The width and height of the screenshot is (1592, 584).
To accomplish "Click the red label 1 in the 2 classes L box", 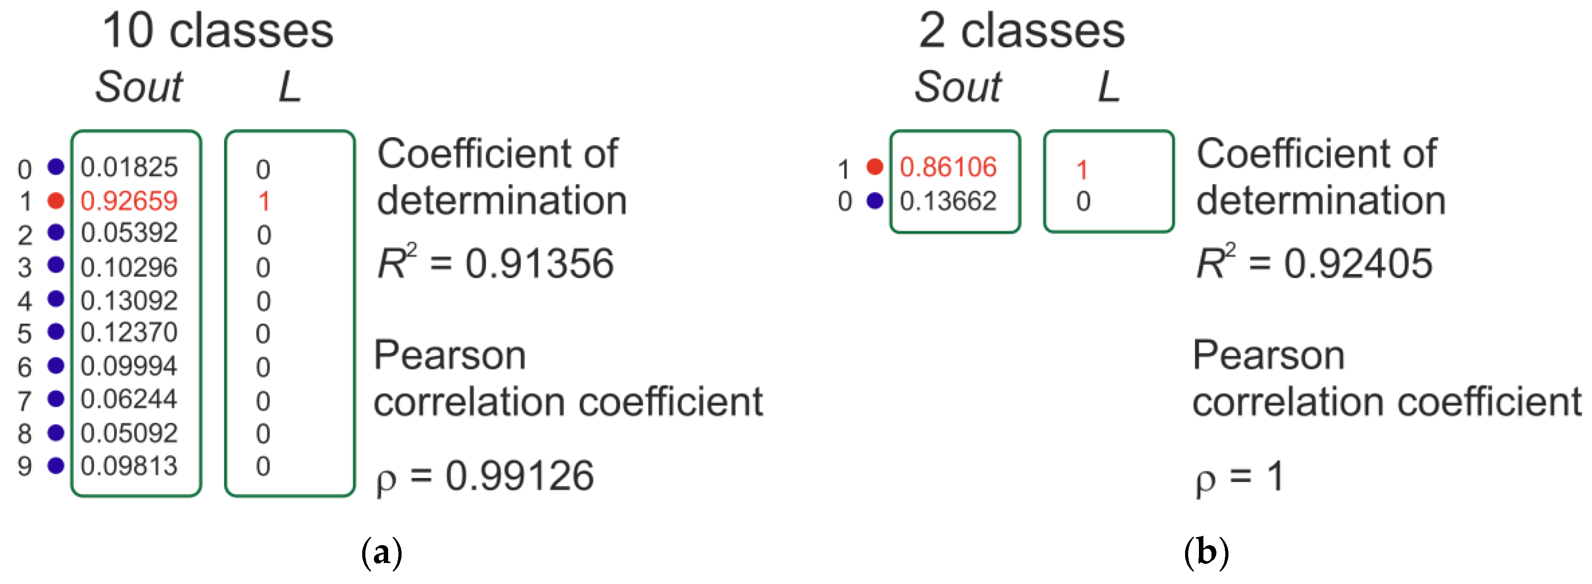I will click(1081, 169).
